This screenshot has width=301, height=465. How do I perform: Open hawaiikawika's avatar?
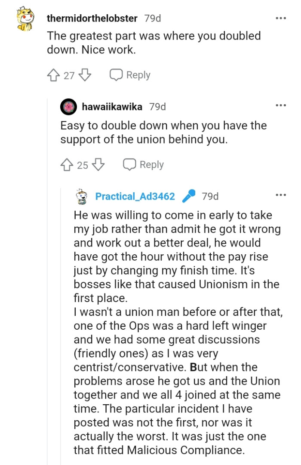68,106
